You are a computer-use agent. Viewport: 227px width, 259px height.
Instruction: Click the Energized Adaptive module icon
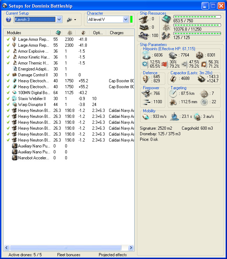tap(15, 69)
